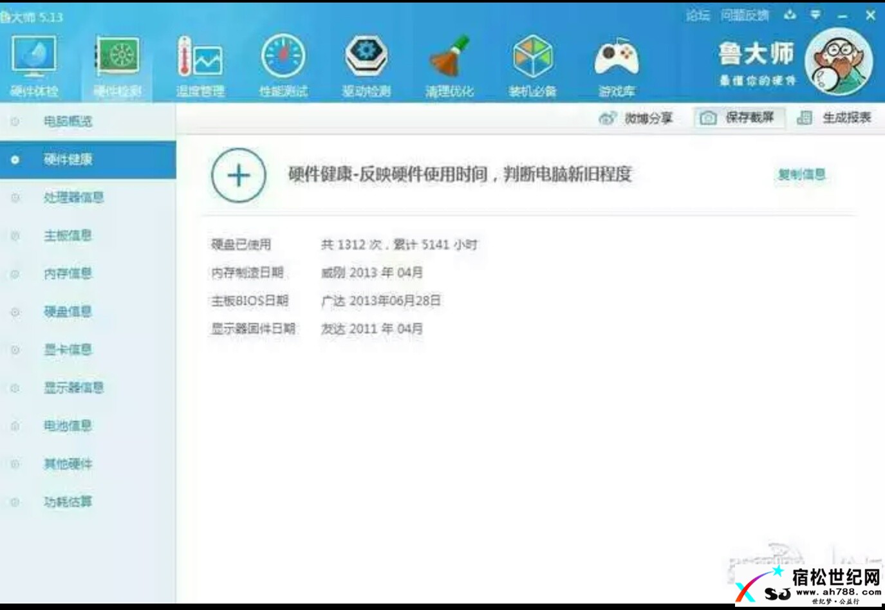Click 保存截屏 save screenshot button
This screenshot has width=885, height=610.
tap(739, 118)
